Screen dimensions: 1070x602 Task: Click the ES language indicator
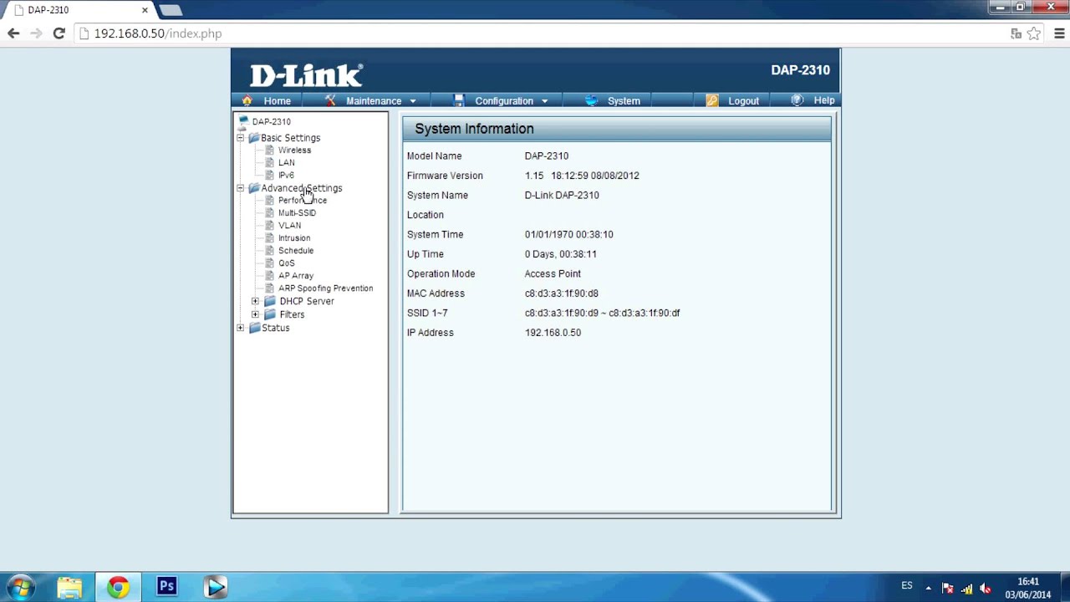907,586
